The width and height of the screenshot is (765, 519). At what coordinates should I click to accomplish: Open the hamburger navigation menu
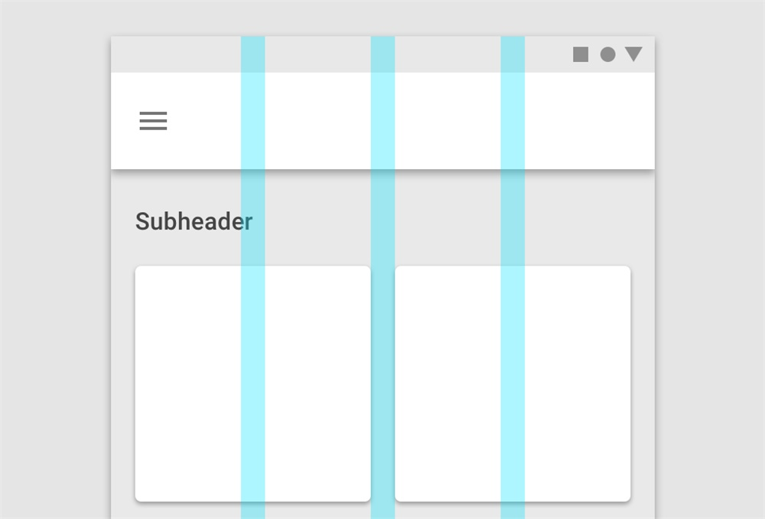pos(153,121)
